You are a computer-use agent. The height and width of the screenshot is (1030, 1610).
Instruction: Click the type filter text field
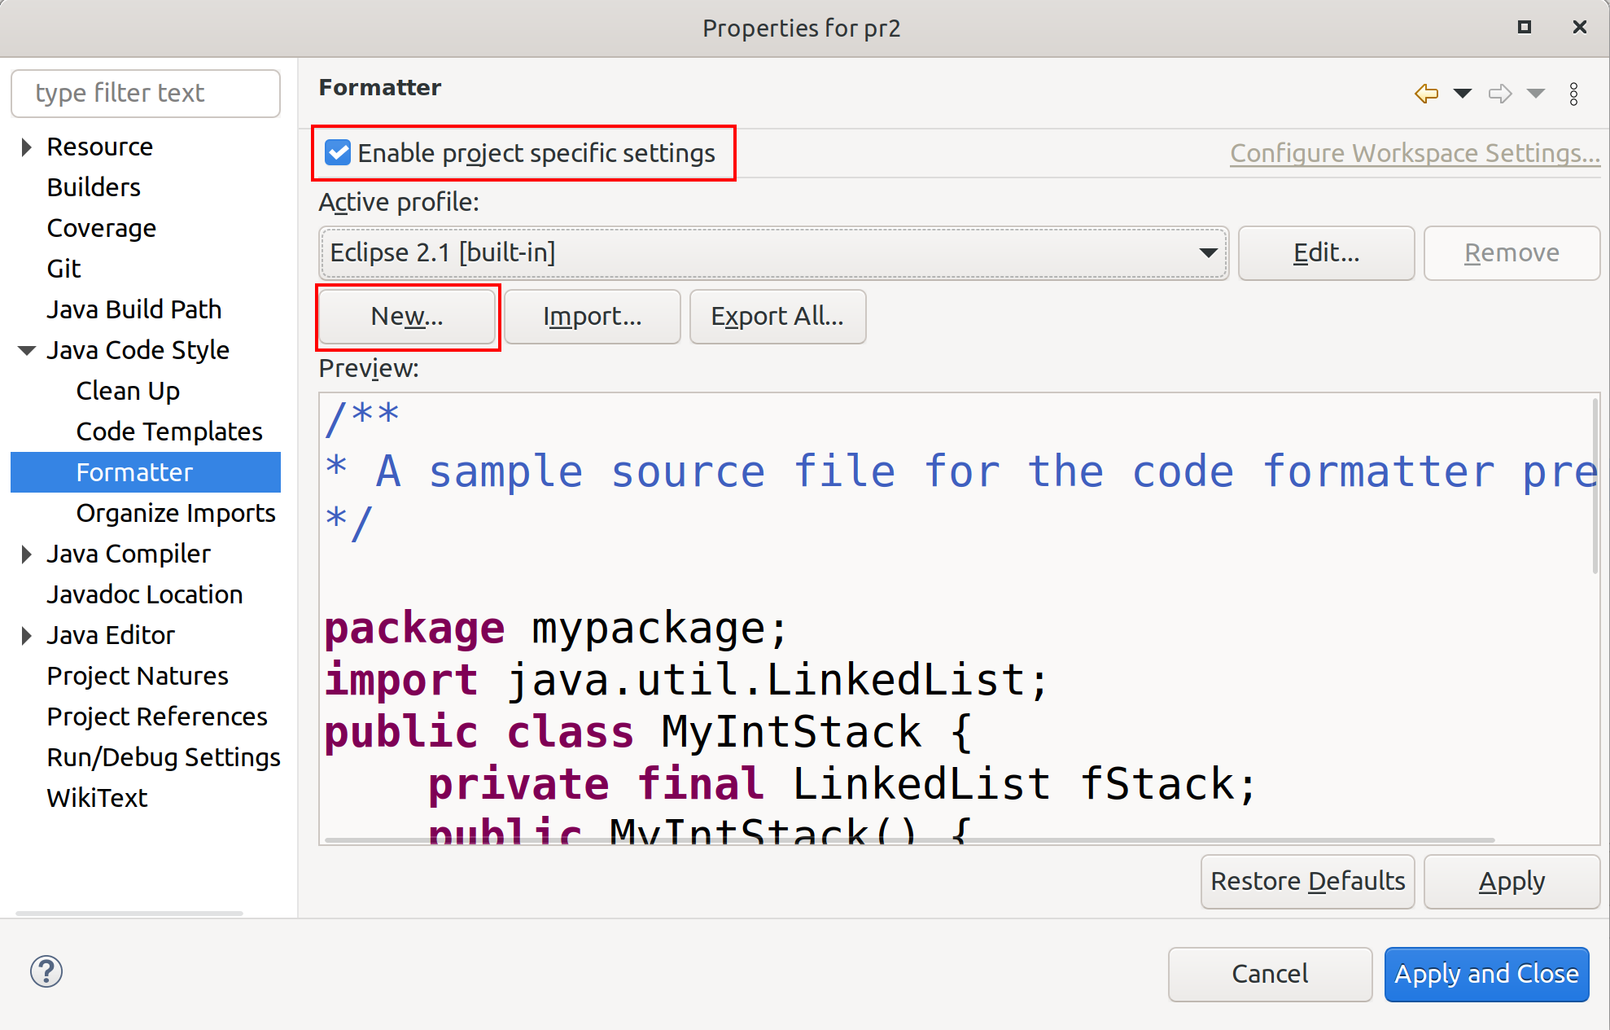coord(146,94)
